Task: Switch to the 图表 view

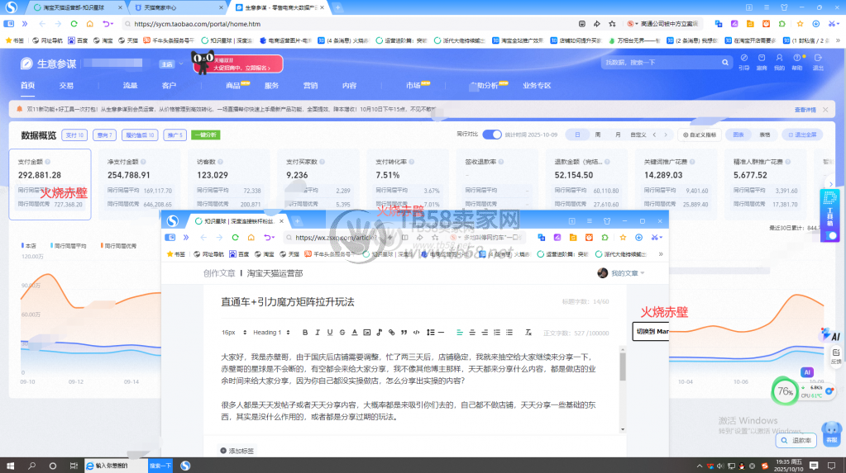Action: click(738, 135)
